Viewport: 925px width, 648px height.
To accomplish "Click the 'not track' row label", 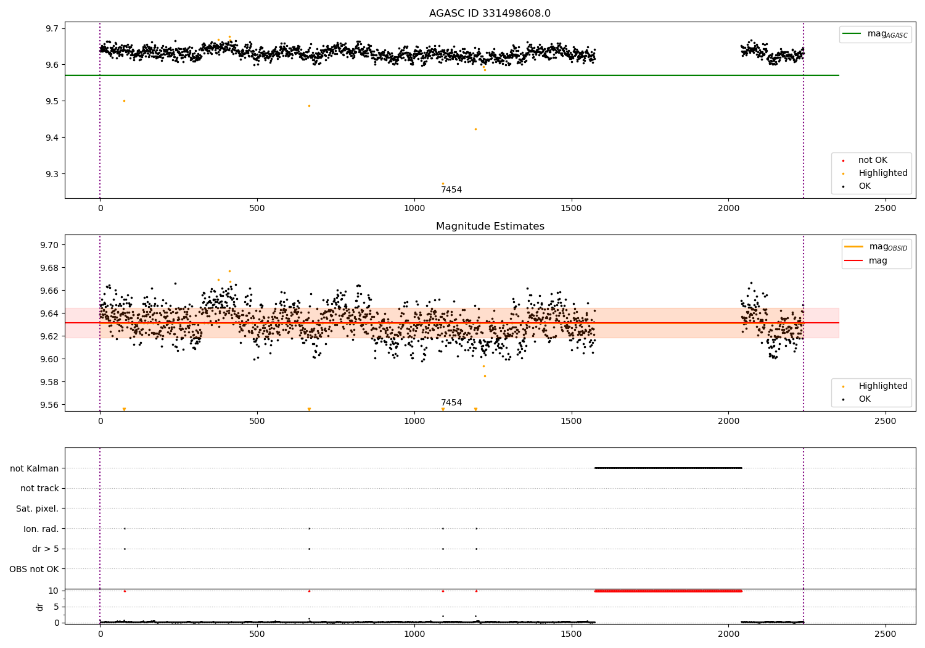I will [39, 489].
